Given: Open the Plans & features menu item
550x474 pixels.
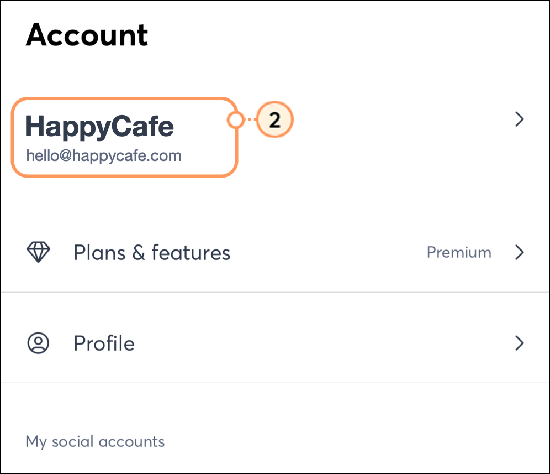Looking at the screenshot, I should pyautogui.click(x=151, y=253).
